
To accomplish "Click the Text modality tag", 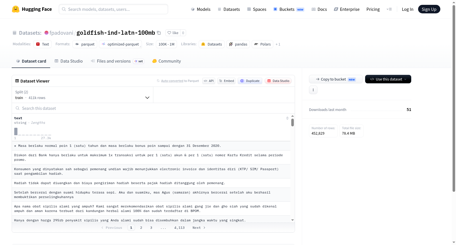I will (x=42, y=44).
